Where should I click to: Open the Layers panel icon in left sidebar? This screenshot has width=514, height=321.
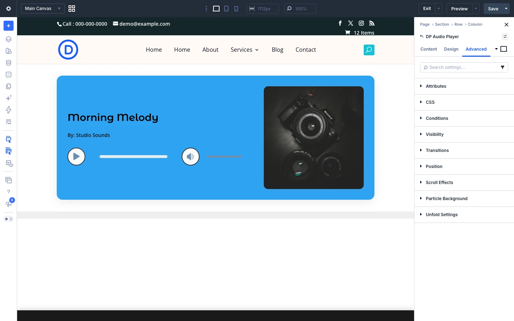pos(9,39)
